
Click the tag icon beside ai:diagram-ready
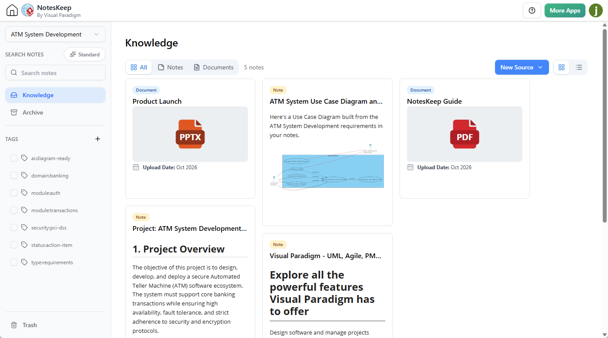point(24,158)
